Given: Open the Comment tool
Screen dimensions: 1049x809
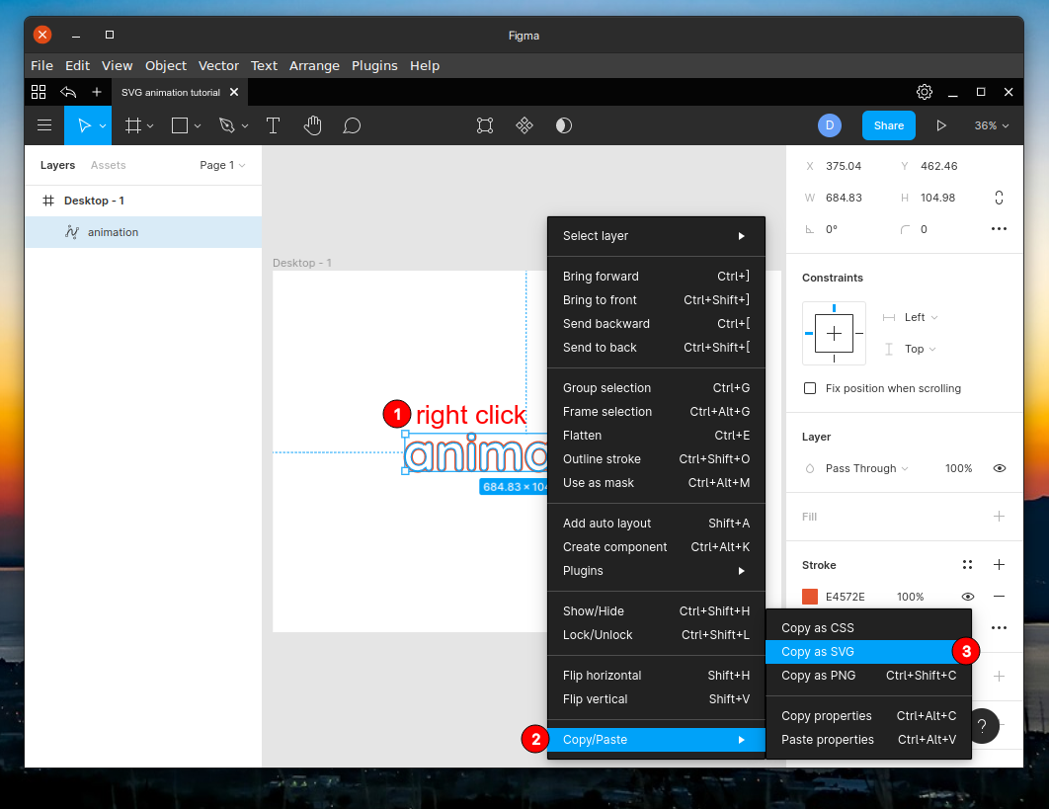Looking at the screenshot, I should coord(352,125).
